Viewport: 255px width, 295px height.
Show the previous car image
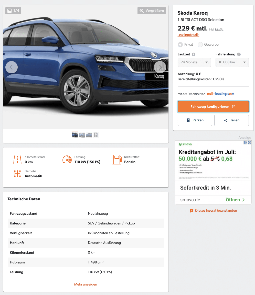(x=12, y=67)
